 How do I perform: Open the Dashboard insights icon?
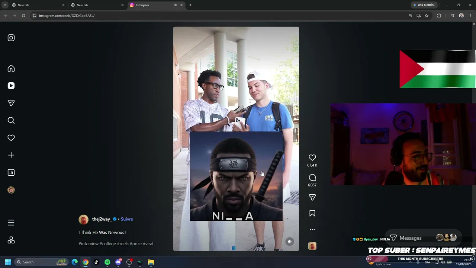pos(11,172)
